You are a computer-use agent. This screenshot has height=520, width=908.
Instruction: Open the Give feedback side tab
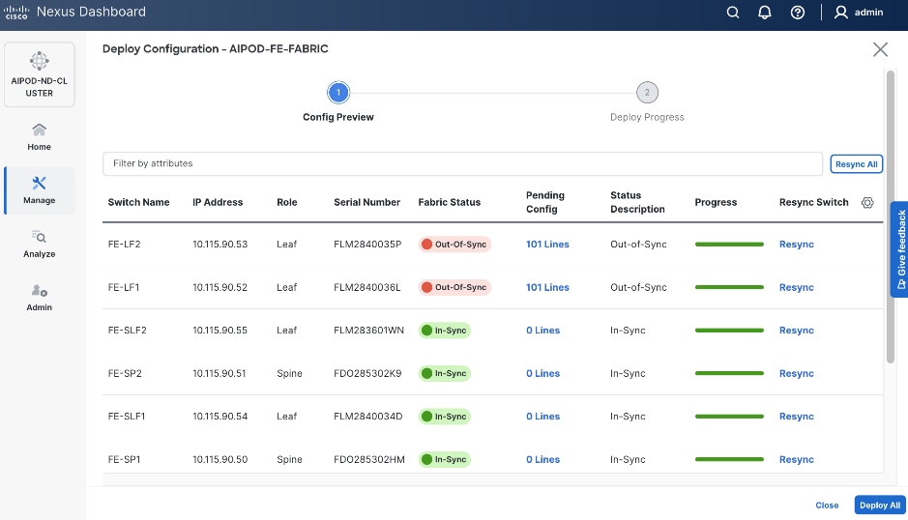[x=899, y=250]
